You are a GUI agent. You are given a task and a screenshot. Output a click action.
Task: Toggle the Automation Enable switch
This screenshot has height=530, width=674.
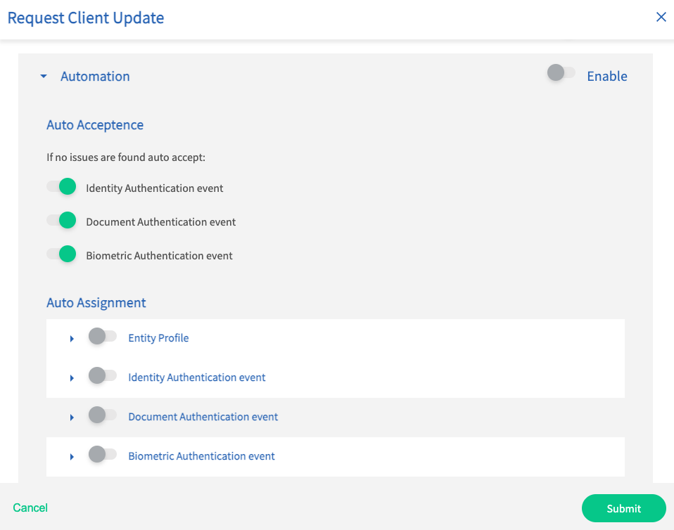point(561,72)
